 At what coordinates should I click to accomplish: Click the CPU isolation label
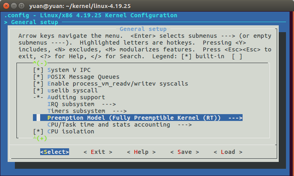pyautogui.click(x=71, y=131)
